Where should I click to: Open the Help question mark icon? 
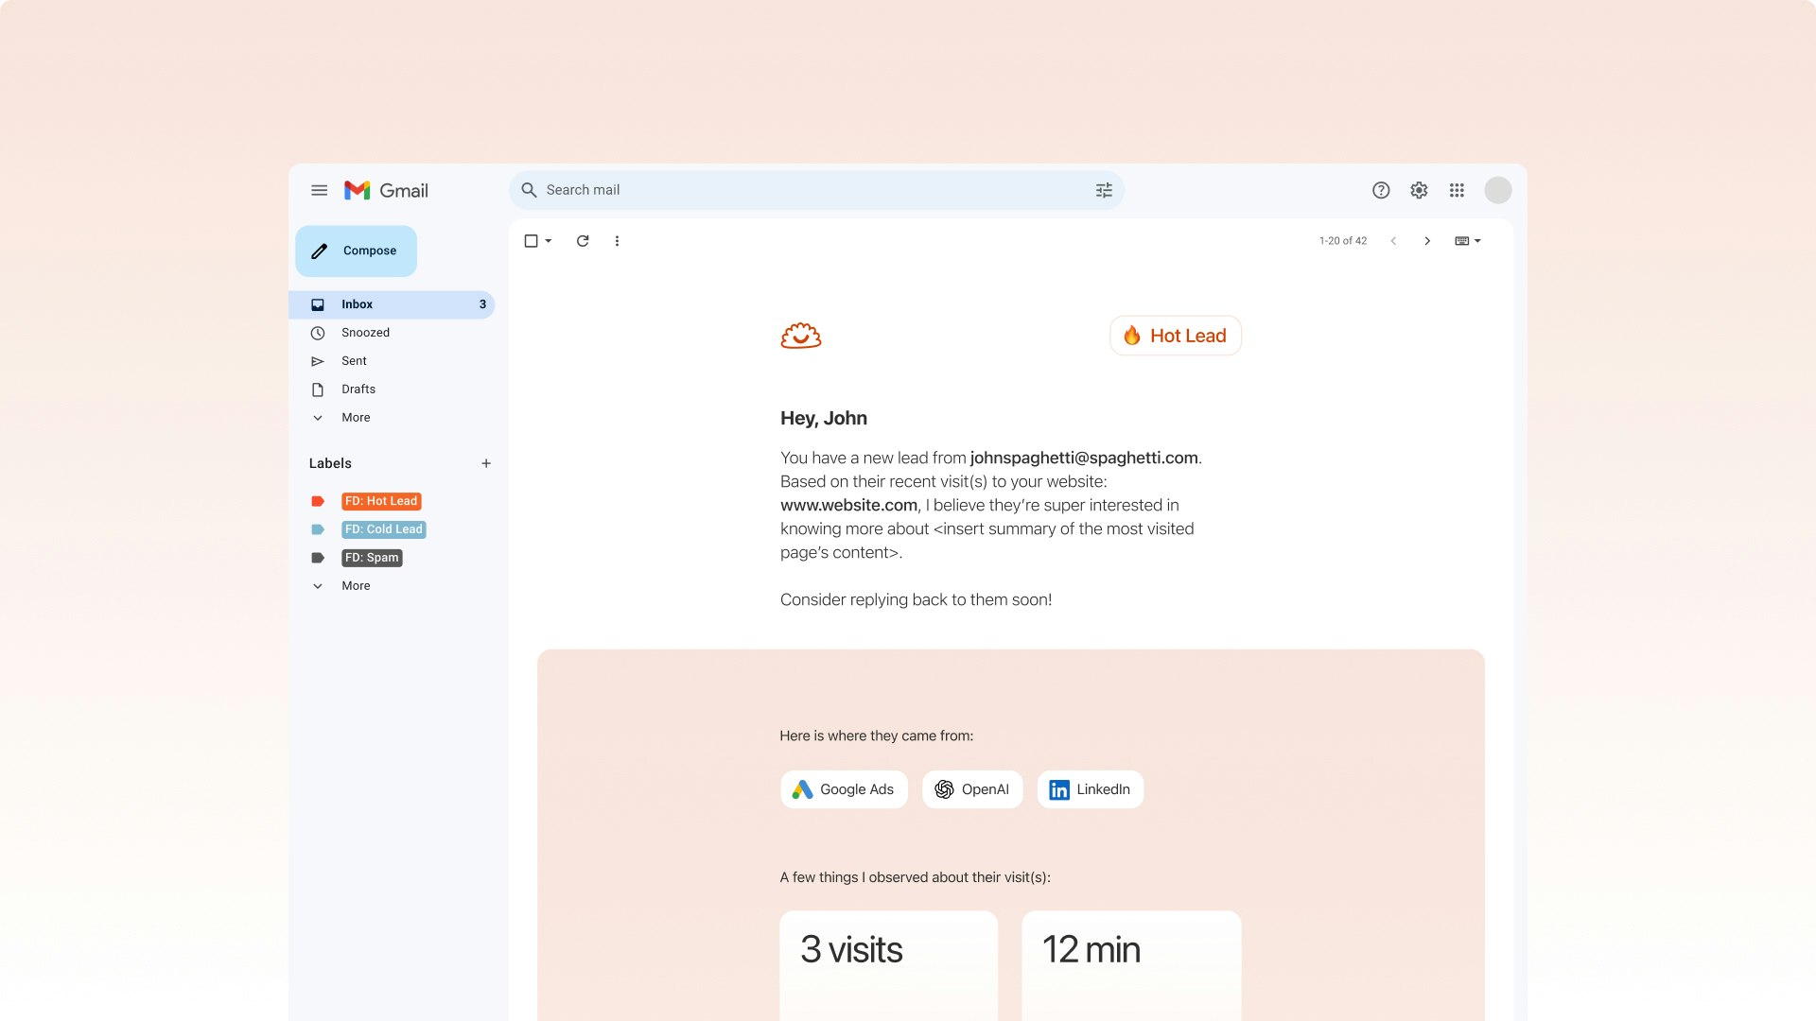(x=1381, y=190)
